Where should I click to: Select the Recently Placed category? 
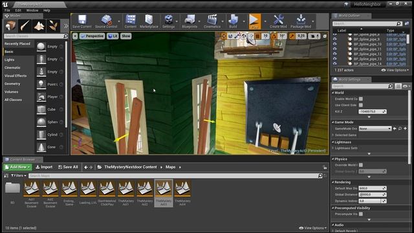(x=17, y=43)
